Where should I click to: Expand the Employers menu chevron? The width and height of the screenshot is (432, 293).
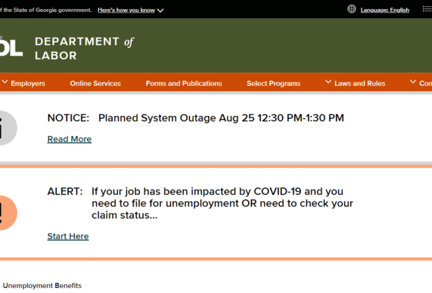(5, 82)
